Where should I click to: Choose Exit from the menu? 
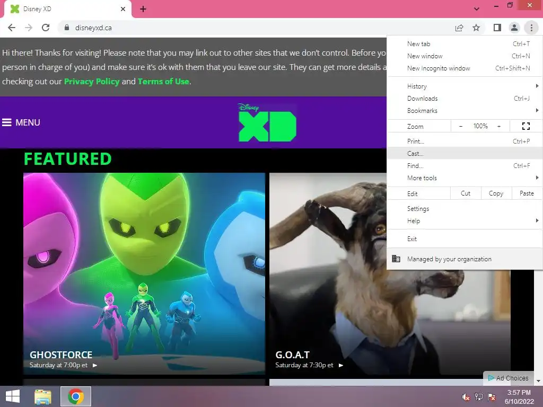tap(465, 239)
